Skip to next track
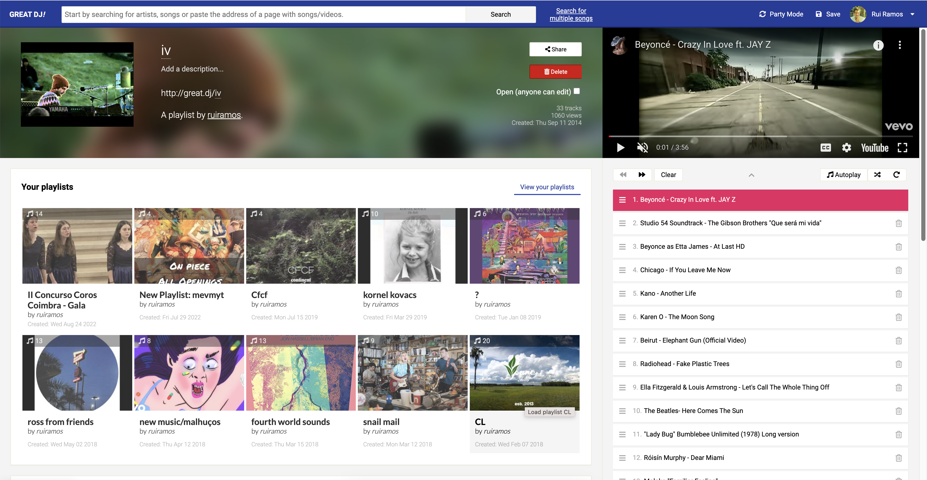The height and width of the screenshot is (480, 927). coord(642,175)
